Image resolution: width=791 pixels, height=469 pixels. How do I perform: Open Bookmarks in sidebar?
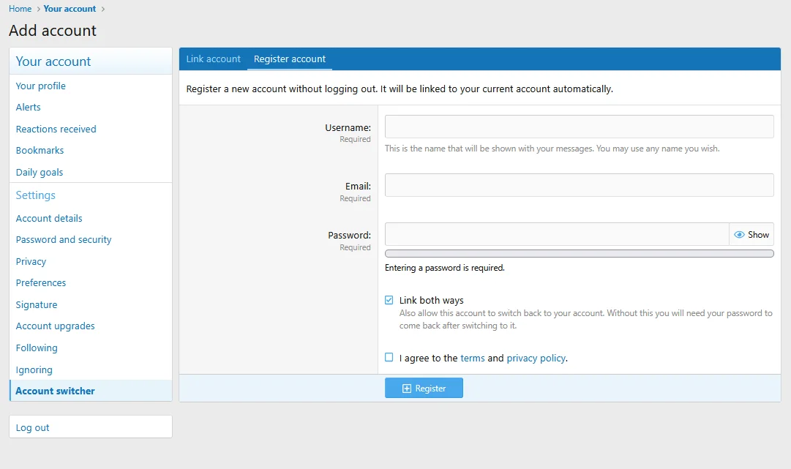pyautogui.click(x=91, y=150)
